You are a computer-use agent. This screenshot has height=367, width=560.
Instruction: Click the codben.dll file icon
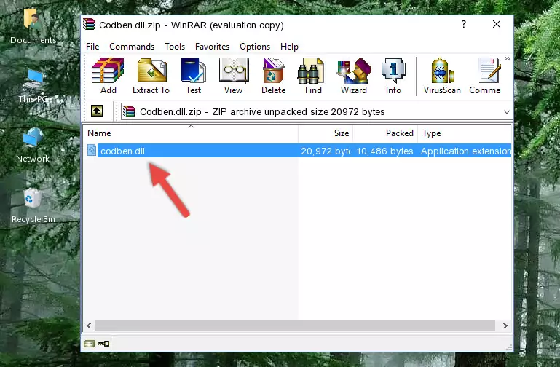(92, 150)
